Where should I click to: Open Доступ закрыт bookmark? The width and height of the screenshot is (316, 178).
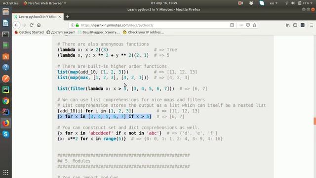[61, 32]
